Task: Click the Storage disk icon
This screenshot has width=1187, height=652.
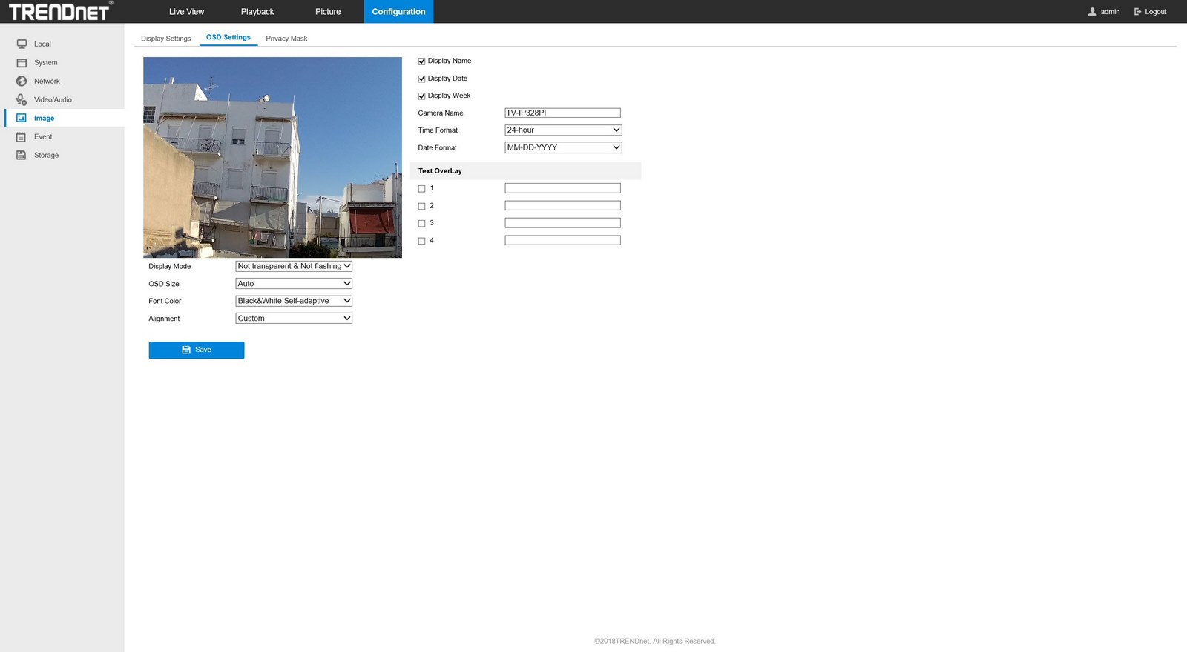Action: click(22, 156)
